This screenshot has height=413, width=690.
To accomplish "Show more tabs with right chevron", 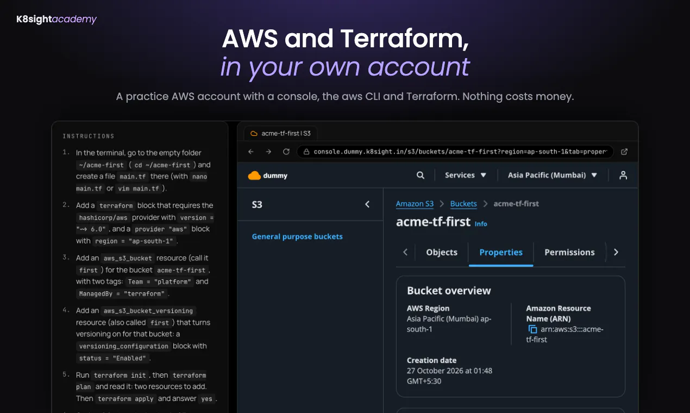I will [616, 252].
